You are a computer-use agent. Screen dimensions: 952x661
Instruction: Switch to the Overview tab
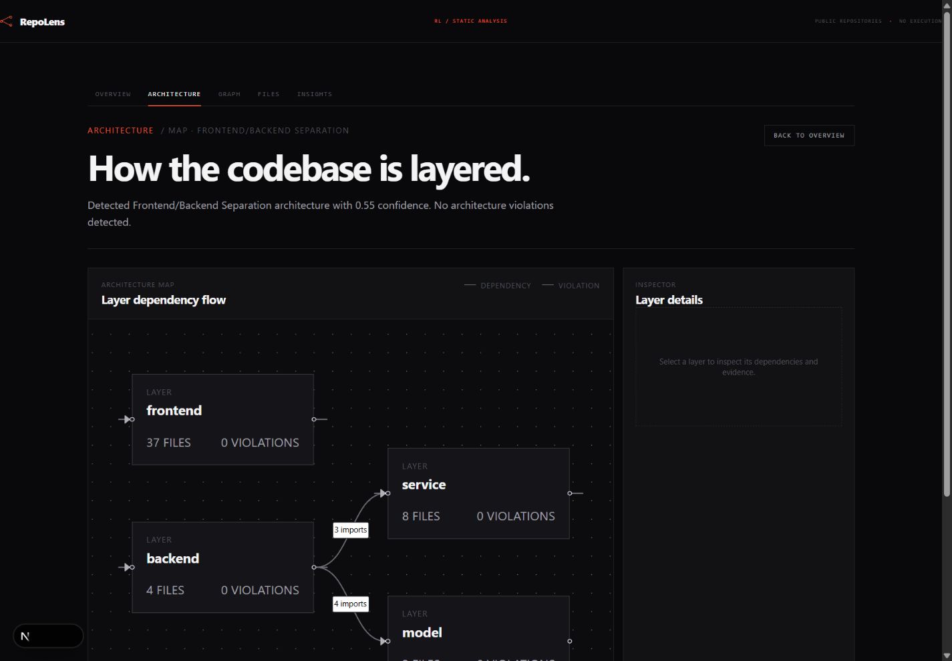(x=113, y=94)
